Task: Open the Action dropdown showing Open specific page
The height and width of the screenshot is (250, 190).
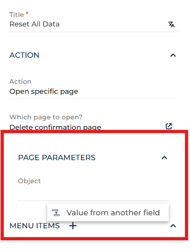Action: [93, 91]
